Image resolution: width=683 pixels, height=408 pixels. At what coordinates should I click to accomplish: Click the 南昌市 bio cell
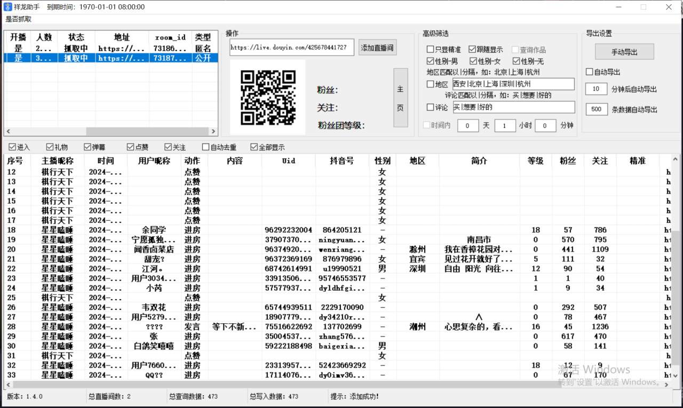[x=479, y=239]
